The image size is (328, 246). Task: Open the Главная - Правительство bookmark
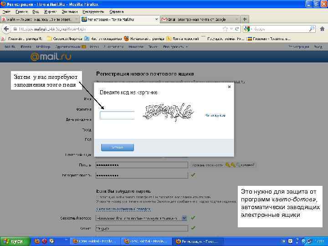269,39
